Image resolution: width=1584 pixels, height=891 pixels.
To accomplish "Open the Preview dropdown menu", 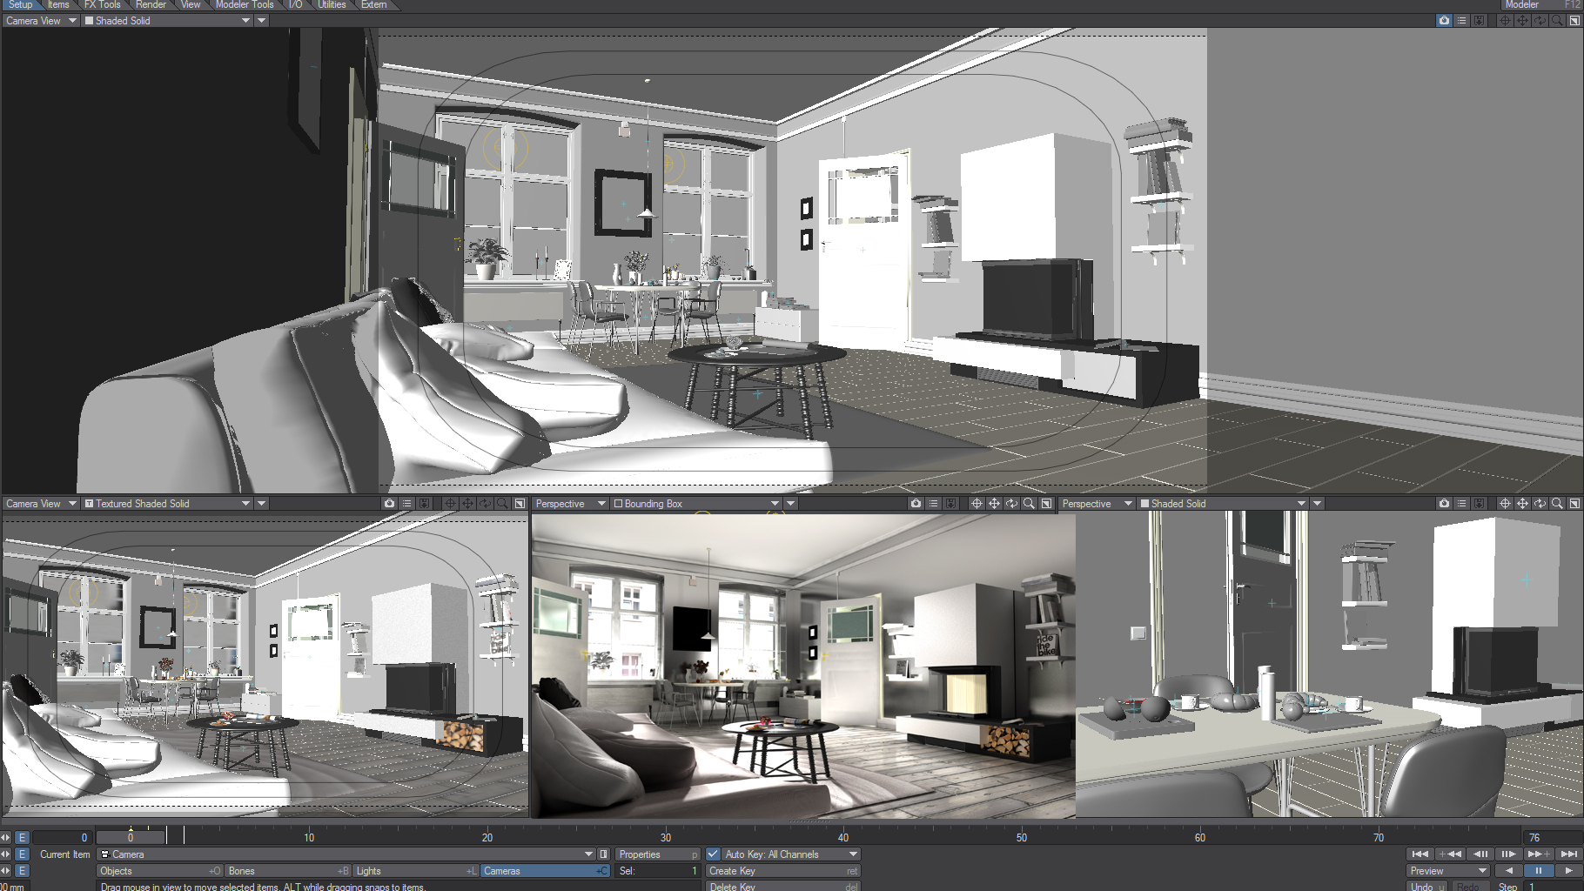I will (x=1447, y=871).
